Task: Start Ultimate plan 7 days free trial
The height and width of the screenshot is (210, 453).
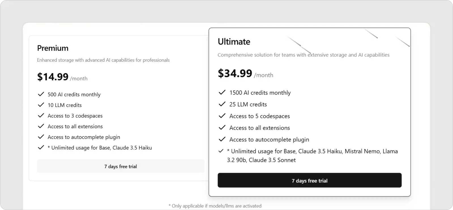Action: (309, 180)
